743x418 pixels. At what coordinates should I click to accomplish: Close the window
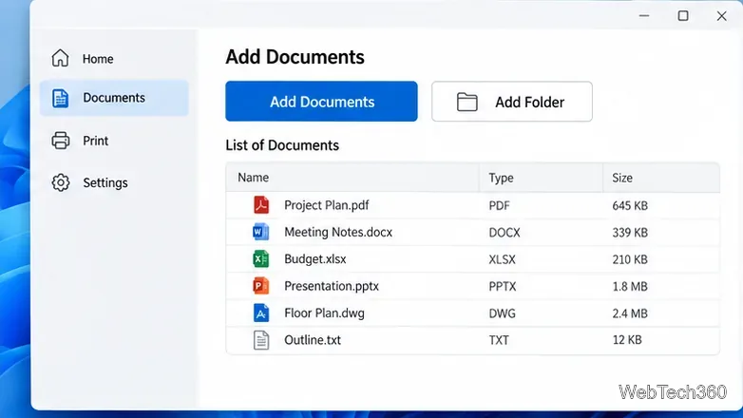(x=721, y=15)
